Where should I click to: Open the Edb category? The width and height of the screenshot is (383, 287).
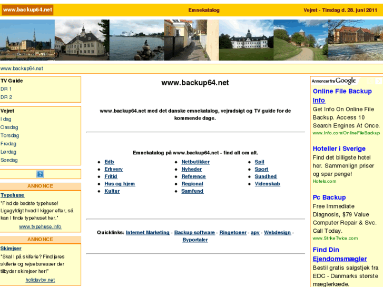coord(109,162)
